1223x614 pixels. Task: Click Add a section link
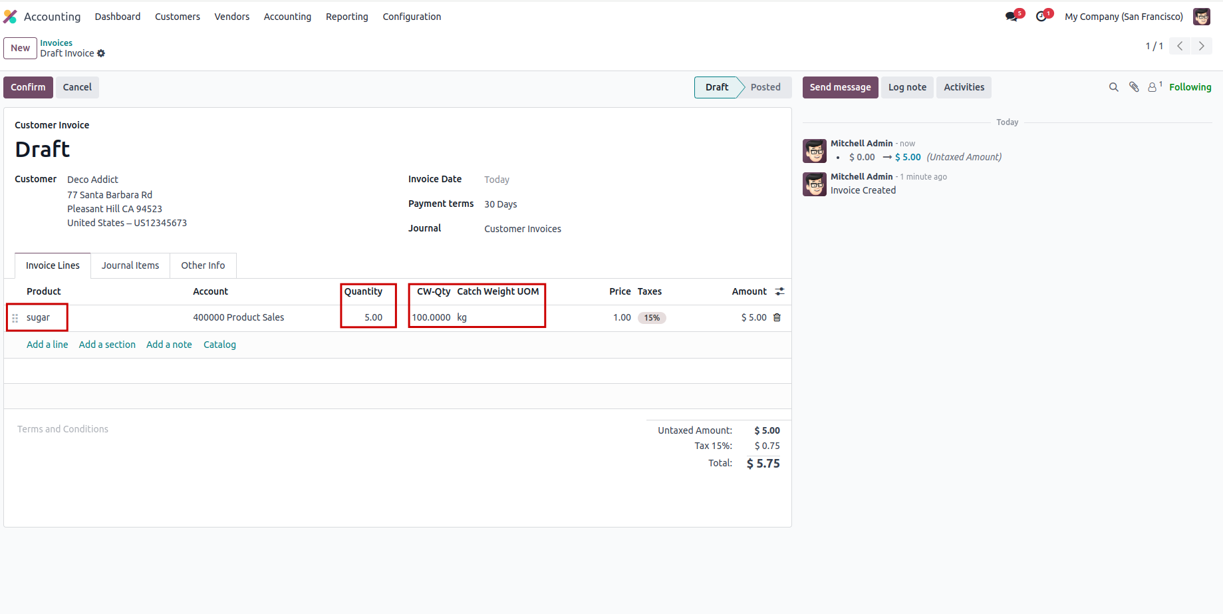point(107,345)
